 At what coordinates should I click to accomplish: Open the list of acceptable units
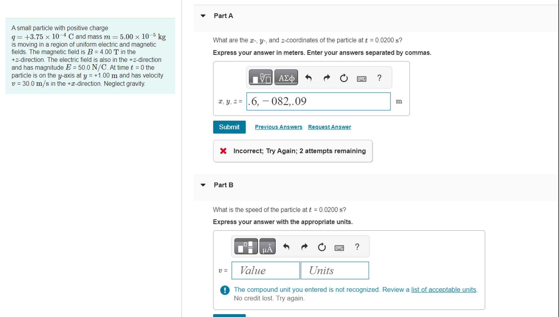click(443, 289)
